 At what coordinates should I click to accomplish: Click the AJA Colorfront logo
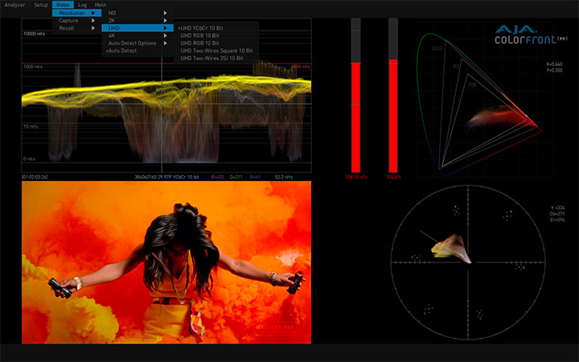[524, 34]
